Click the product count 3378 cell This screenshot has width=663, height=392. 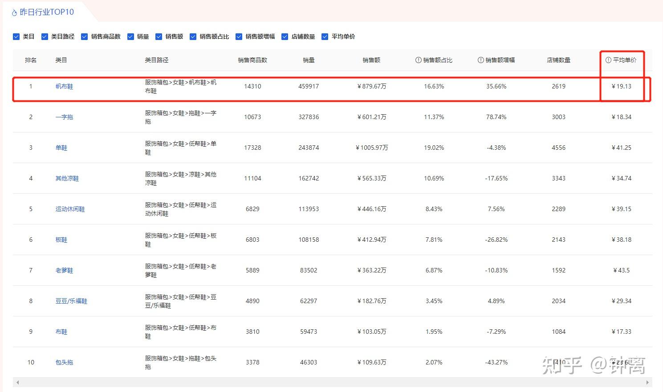pyautogui.click(x=252, y=362)
